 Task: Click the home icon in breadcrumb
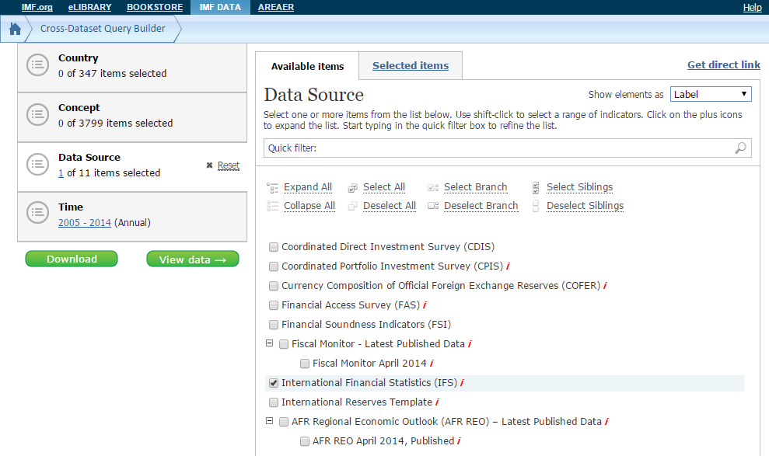pyautogui.click(x=15, y=30)
